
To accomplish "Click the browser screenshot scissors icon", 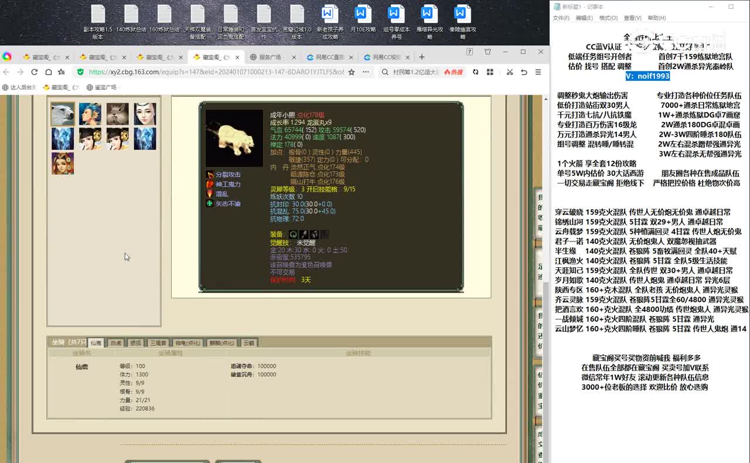I will [509, 72].
